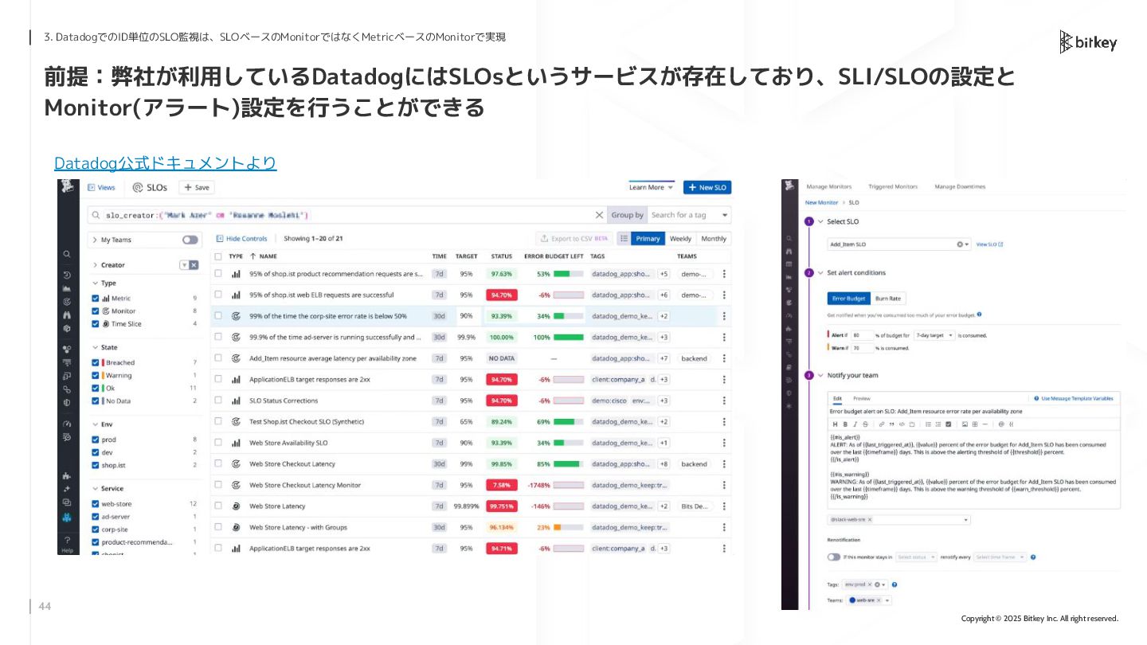Collapse the Env filter section
The width and height of the screenshot is (1147, 645).
96,424
